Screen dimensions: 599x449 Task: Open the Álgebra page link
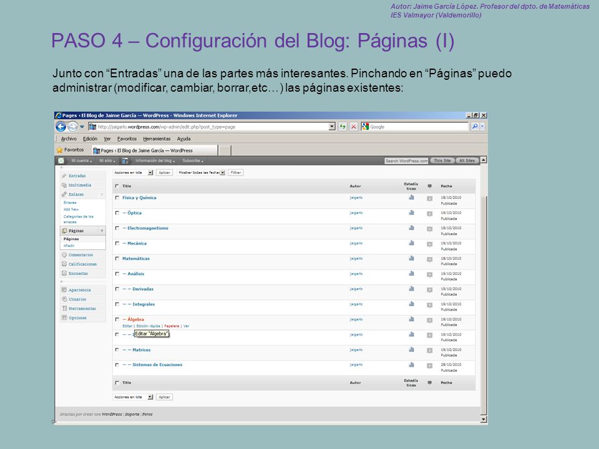135,319
